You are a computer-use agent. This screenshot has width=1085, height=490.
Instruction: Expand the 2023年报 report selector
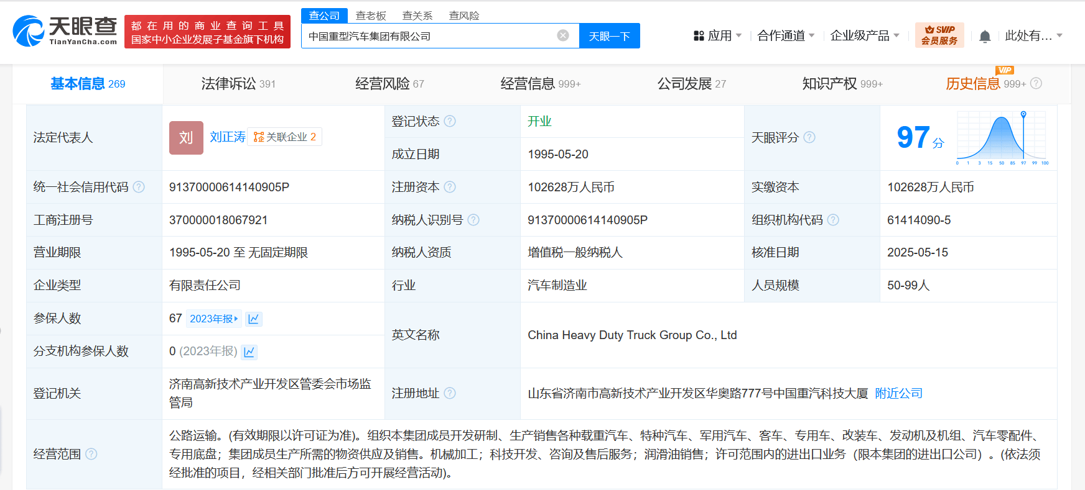point(213,319)
